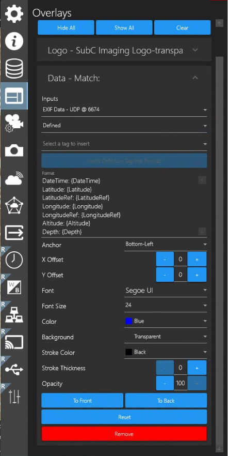Select the photo camera sidebar icon
The height and width of the screenshot is (456, 228).
(14, 150)
